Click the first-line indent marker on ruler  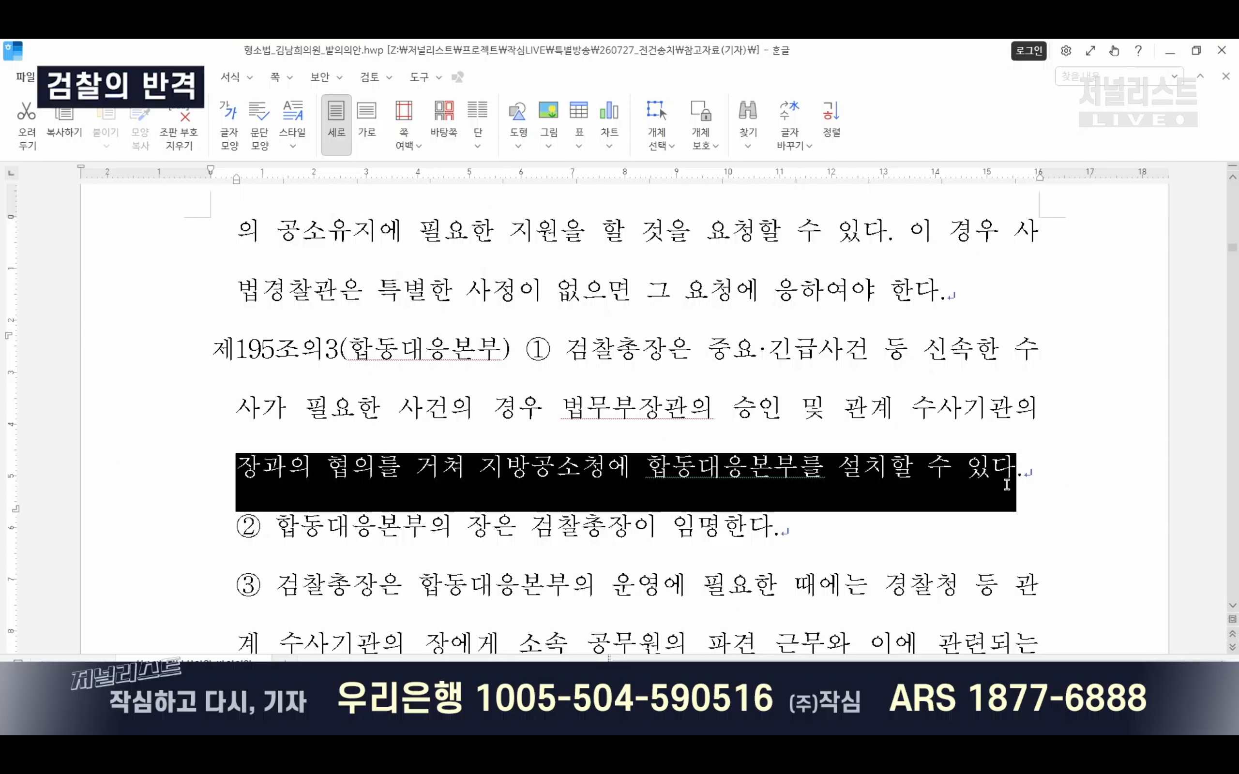[x=211, y=169]
